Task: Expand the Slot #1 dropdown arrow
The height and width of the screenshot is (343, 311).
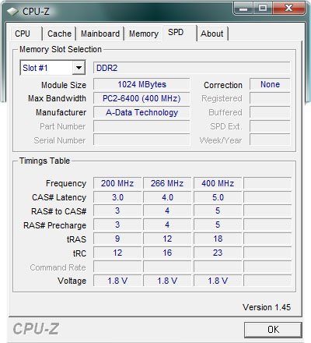Action: click(79, 68)
